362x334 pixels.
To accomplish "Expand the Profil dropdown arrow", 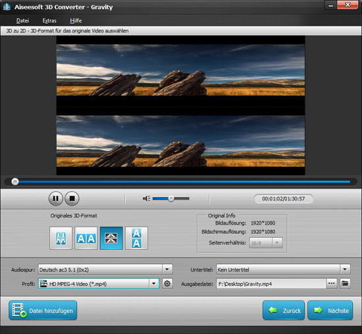I will click(x=154, y=284).
